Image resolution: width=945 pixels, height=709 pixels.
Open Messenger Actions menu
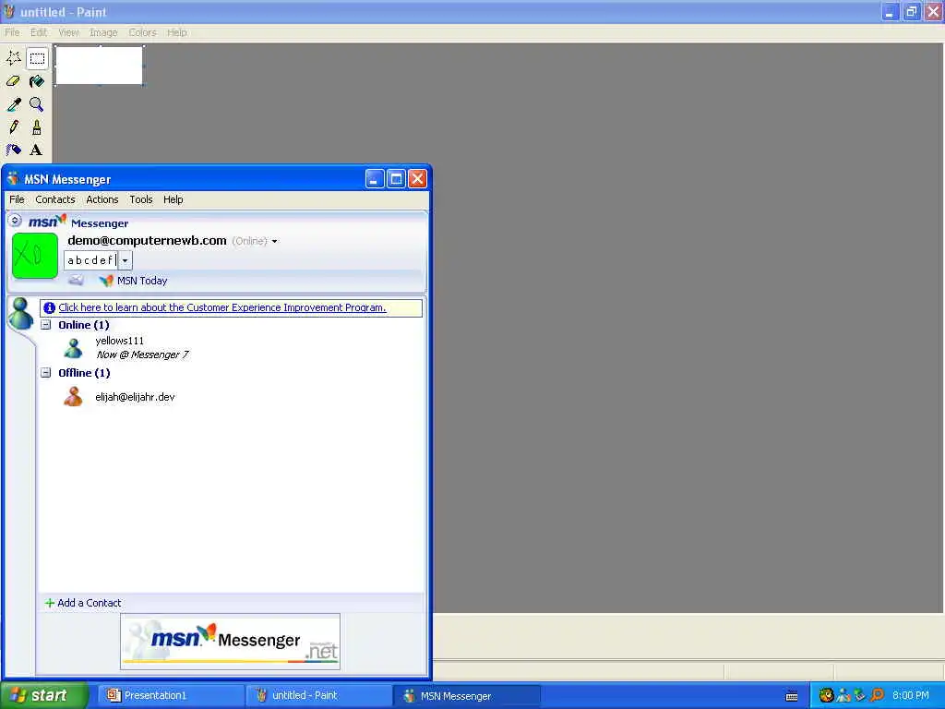[x=102, y=199]
